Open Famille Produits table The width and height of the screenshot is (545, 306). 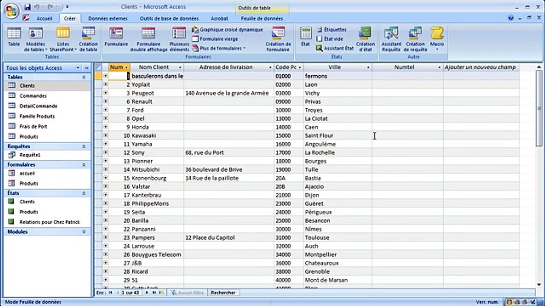[37, 116]
